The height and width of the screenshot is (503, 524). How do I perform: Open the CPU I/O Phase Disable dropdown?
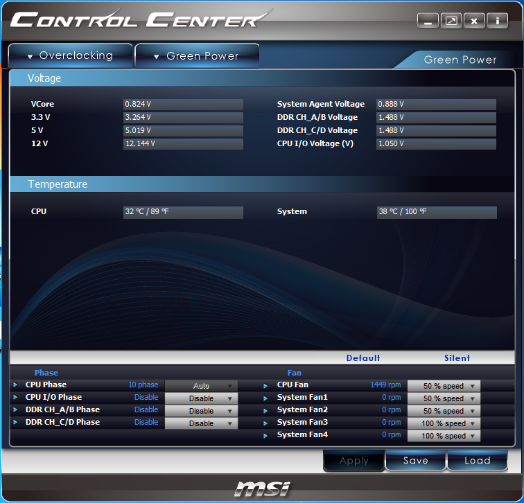click(201, 398)
